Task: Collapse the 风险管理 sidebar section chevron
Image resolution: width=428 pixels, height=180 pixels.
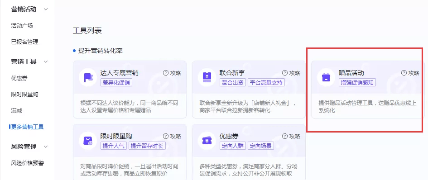Action: tap(46, 147)
